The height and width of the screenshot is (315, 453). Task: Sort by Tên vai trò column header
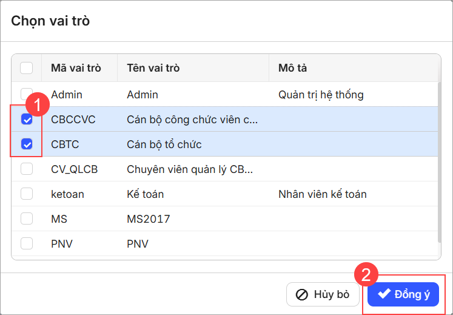point(153,68)
